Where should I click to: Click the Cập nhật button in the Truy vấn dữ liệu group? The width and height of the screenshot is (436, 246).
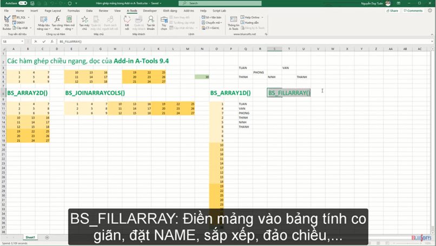tap(21, 28)
